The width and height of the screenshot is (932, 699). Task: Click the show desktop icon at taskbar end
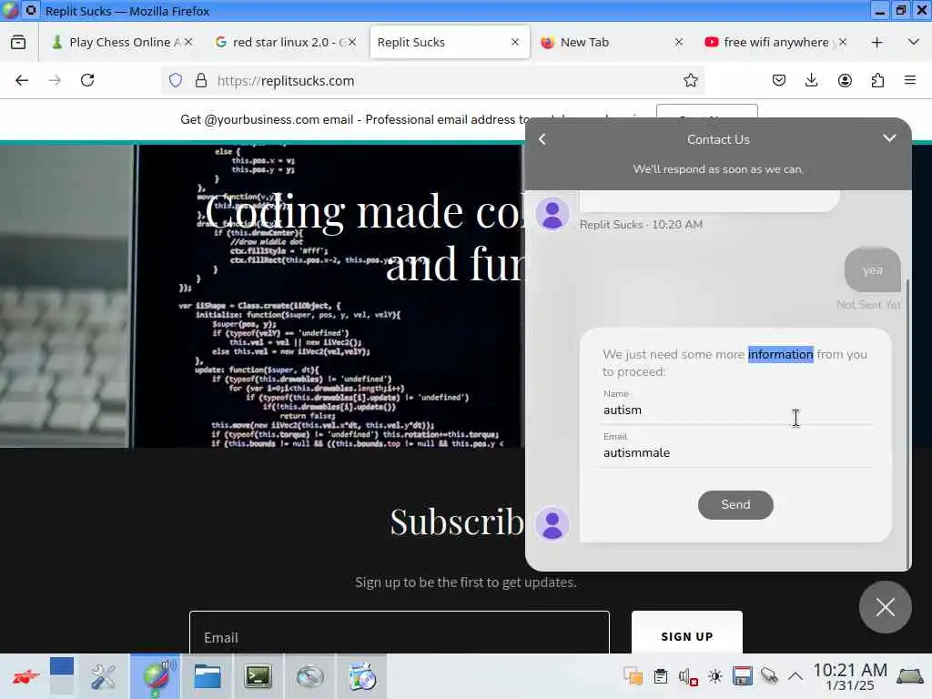910,676
